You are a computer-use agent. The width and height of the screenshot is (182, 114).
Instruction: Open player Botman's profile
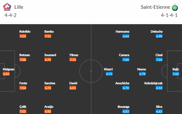(25, 55)
